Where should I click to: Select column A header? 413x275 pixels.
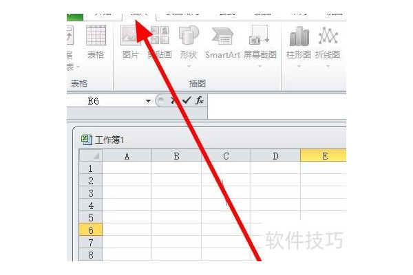click(x=127, y=155)
